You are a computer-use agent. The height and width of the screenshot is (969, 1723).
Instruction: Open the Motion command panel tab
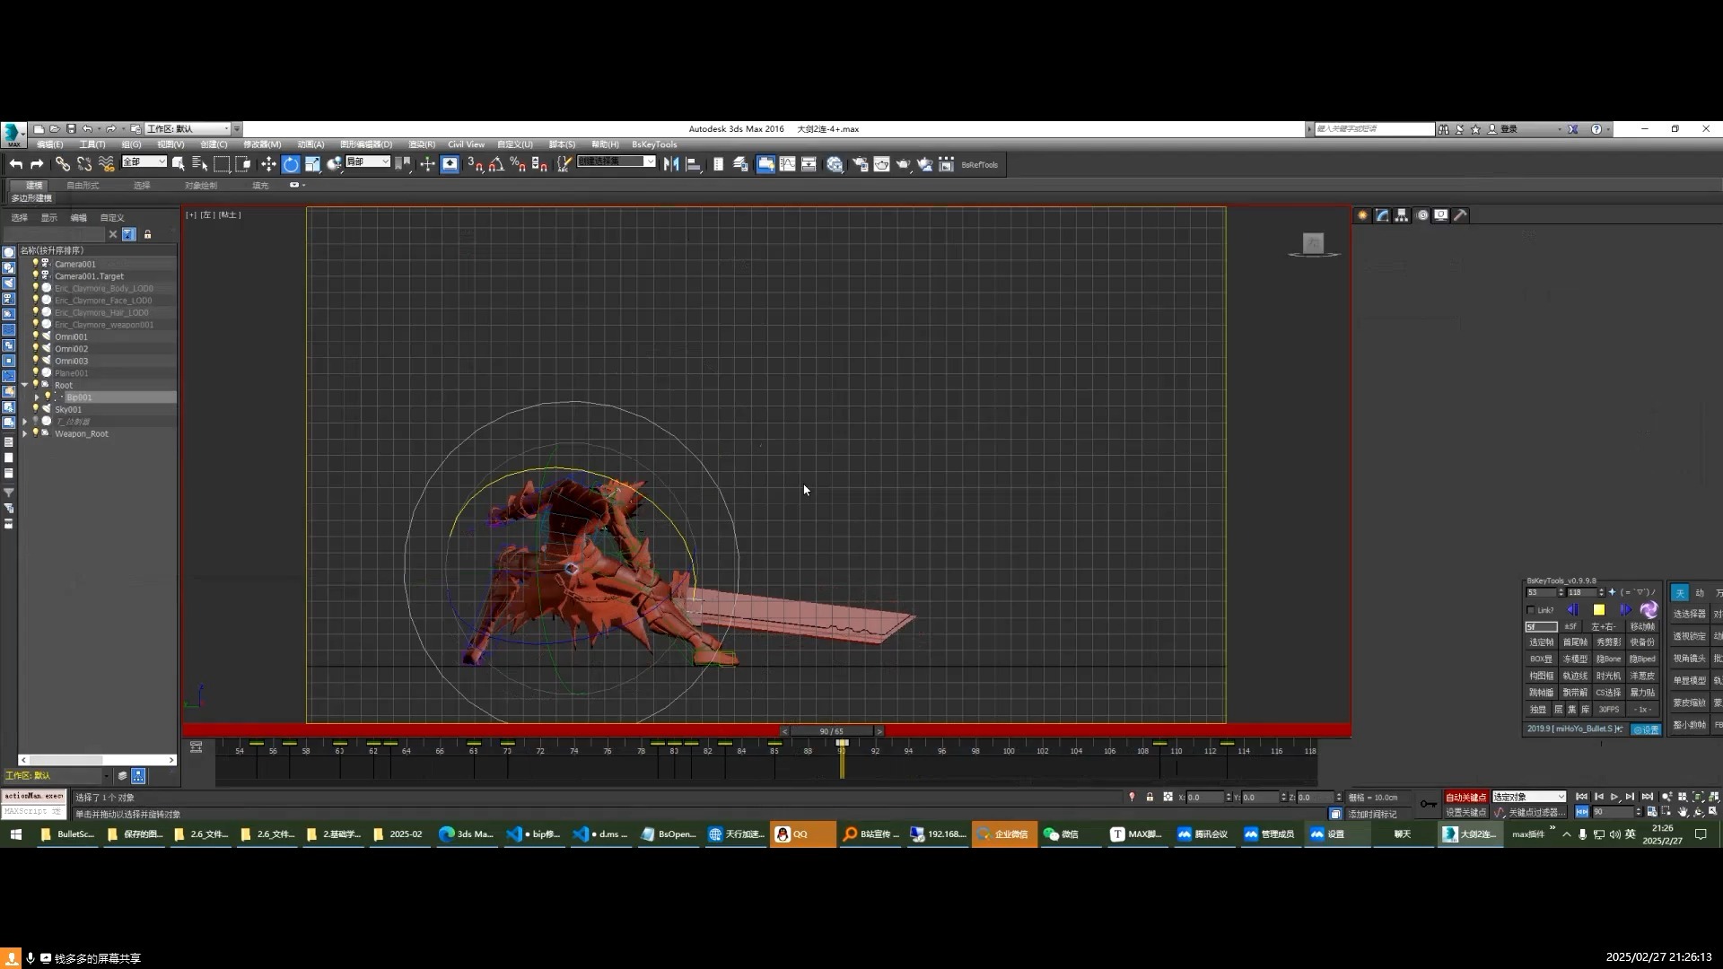click(x=1421, y=215)
